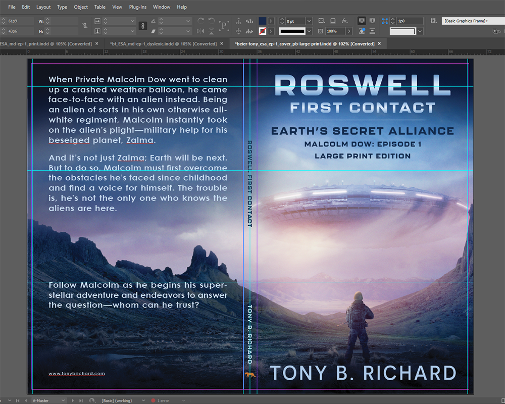Click the dark blue fill color swatch

pyautogui.click(x=263, y=21)
